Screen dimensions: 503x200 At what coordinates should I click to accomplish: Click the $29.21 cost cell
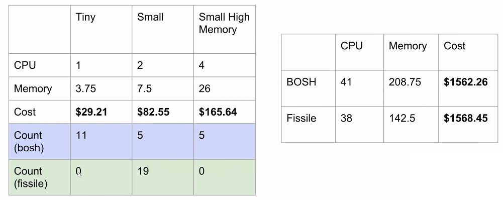[x=101, y=112]
